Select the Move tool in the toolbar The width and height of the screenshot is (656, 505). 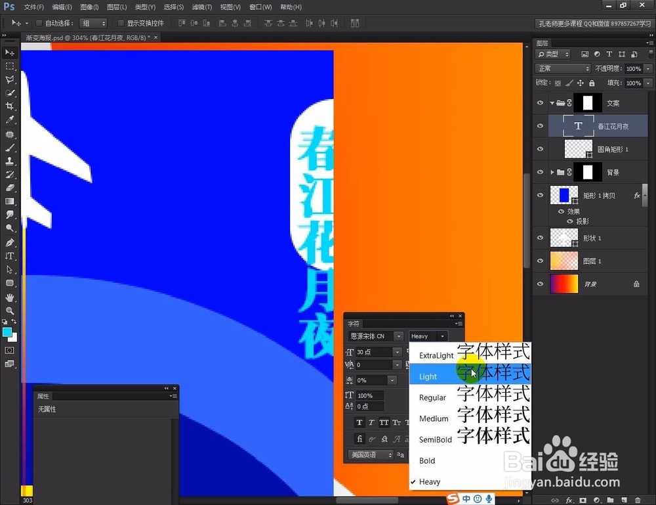coord(9,53)
